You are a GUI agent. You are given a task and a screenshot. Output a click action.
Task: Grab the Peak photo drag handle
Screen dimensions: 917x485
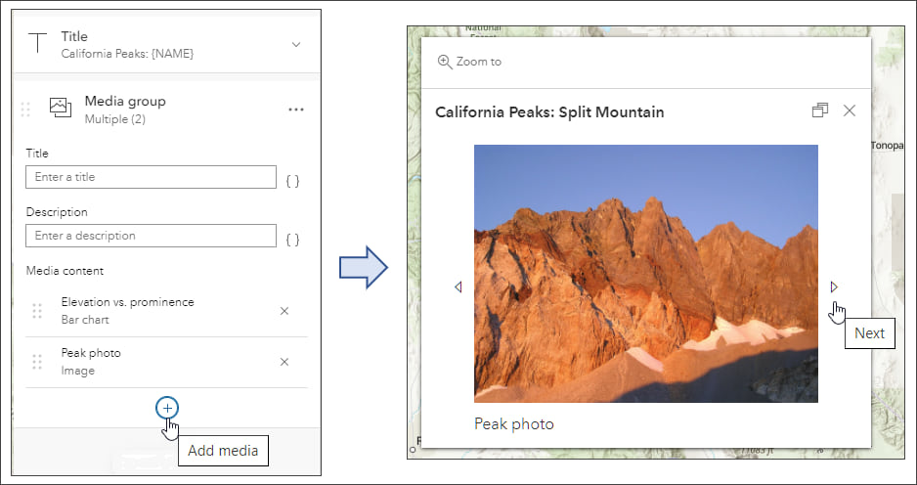pos(37,362)
